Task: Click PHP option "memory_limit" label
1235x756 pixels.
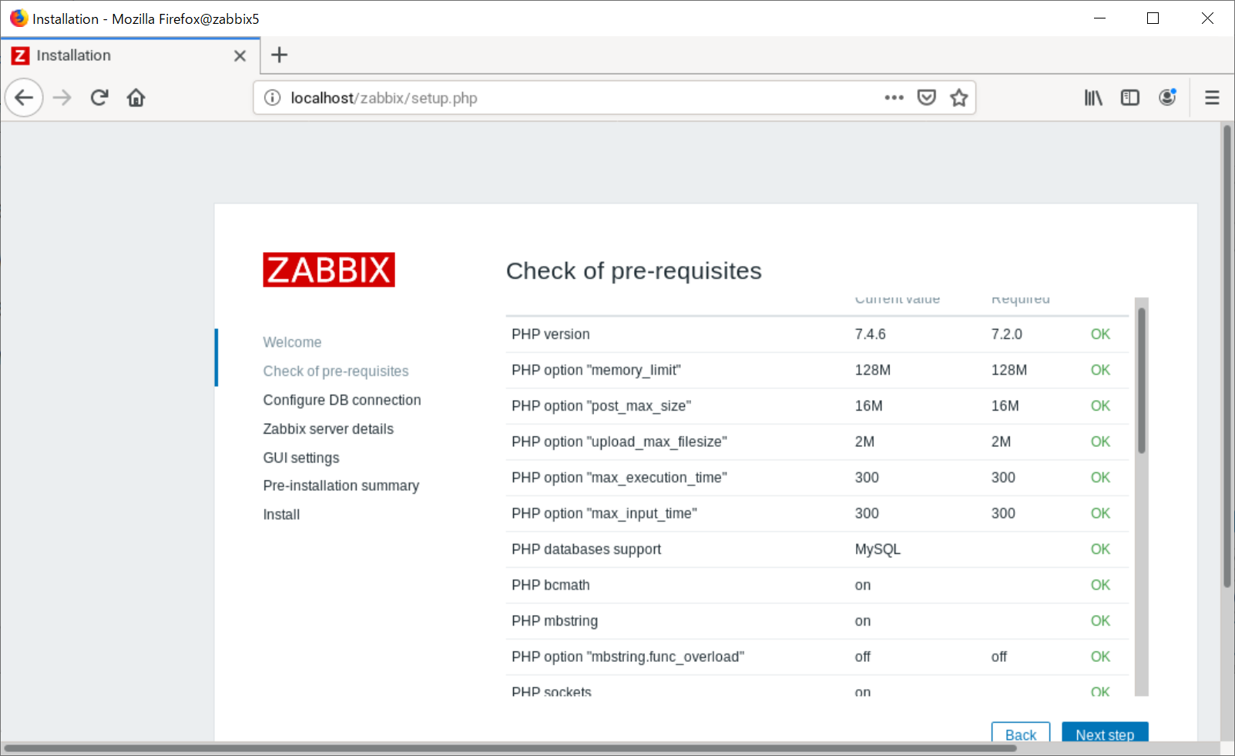Action: 596,371
